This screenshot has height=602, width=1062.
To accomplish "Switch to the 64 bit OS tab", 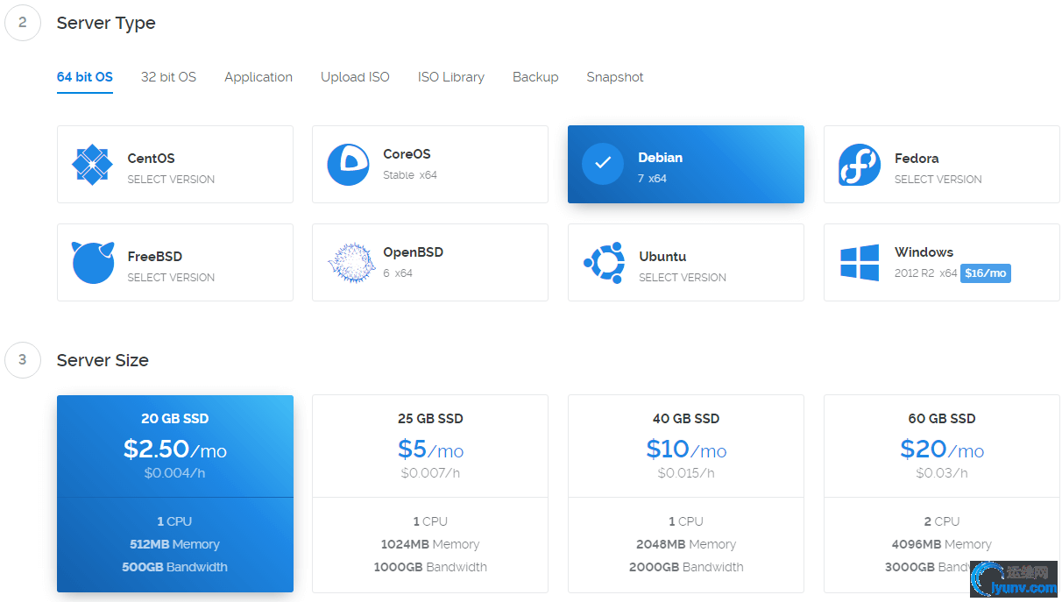I will (x=85, y=77).
